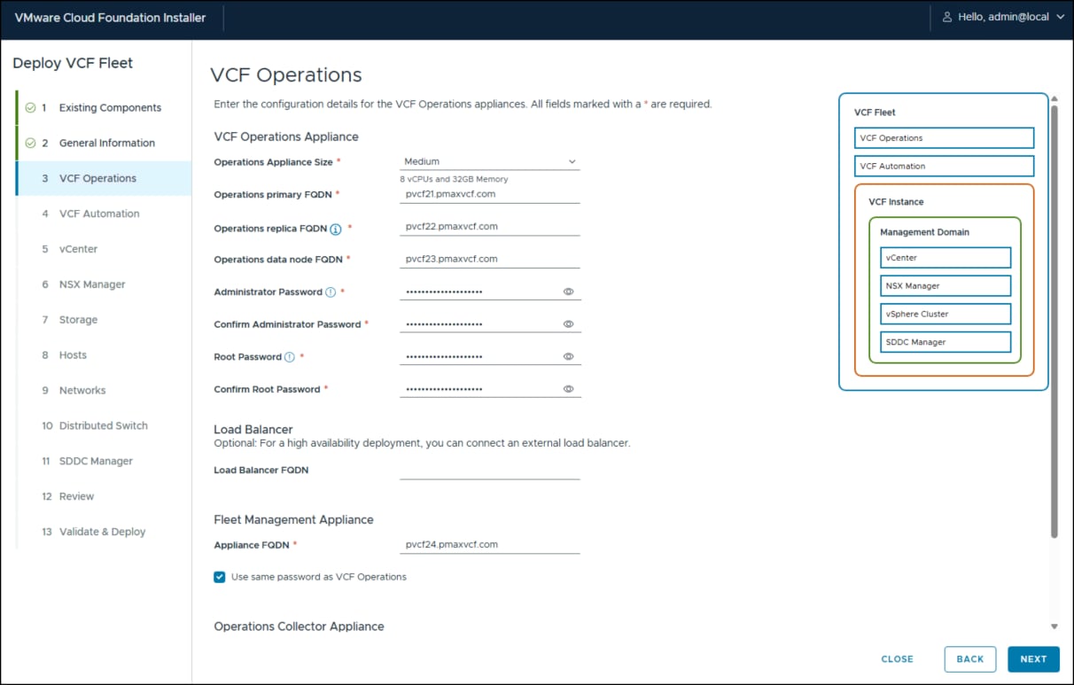This screenshot has height=685, width=1074.
Task: Click the Operations primary FQDN field
Action: coord(490,194)
